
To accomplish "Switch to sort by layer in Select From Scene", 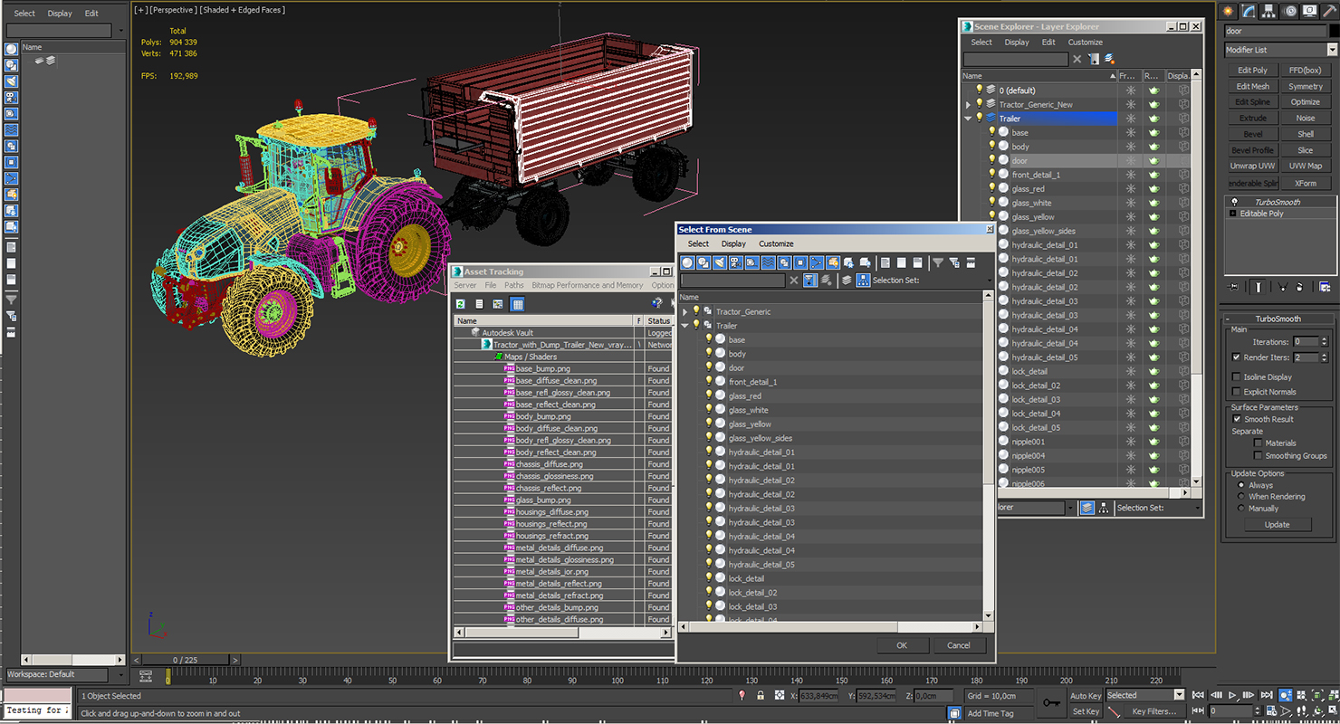I will (x=847, y=281).
